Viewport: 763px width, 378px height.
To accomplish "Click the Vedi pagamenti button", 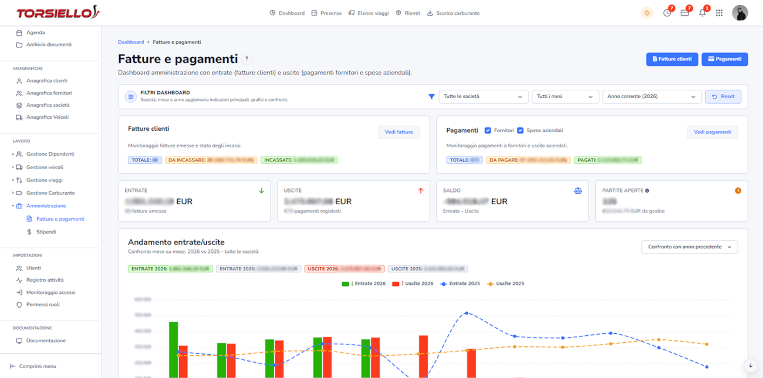I will point(713,132).
